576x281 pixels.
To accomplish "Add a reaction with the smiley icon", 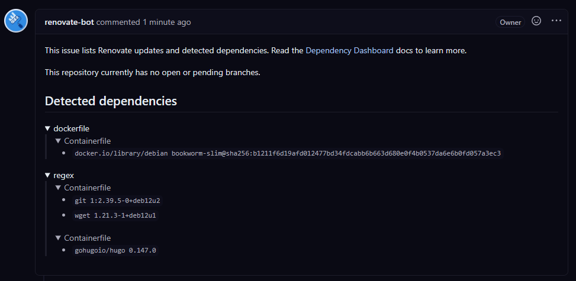I will click(x=536, y=21).
